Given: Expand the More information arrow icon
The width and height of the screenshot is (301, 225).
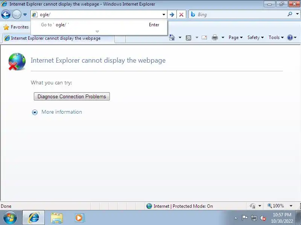Looking at the screenshot, I should 35,112.
